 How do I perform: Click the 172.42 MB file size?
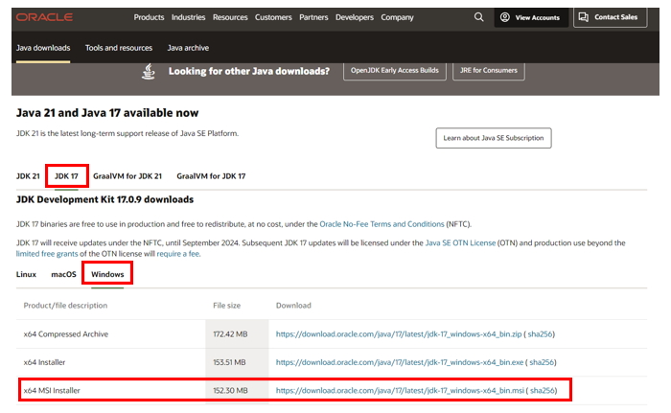[230, 333]
